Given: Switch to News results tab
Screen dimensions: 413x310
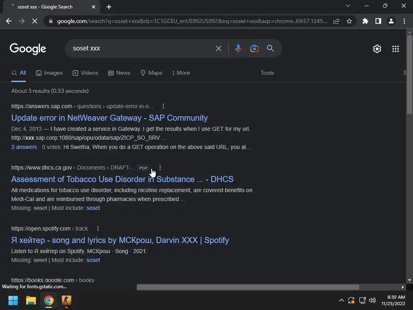Looking at the screenshot, I should (x=119, y=73).
